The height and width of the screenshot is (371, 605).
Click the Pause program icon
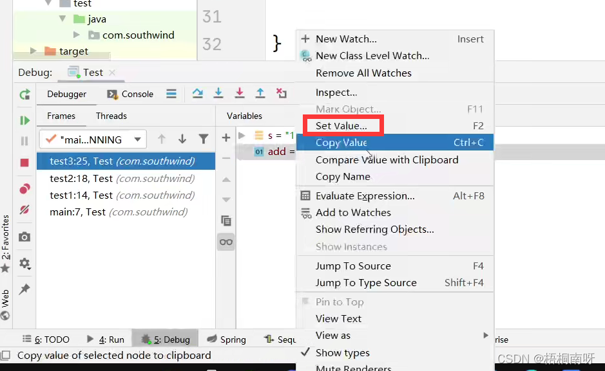click(x=24, y=141)
